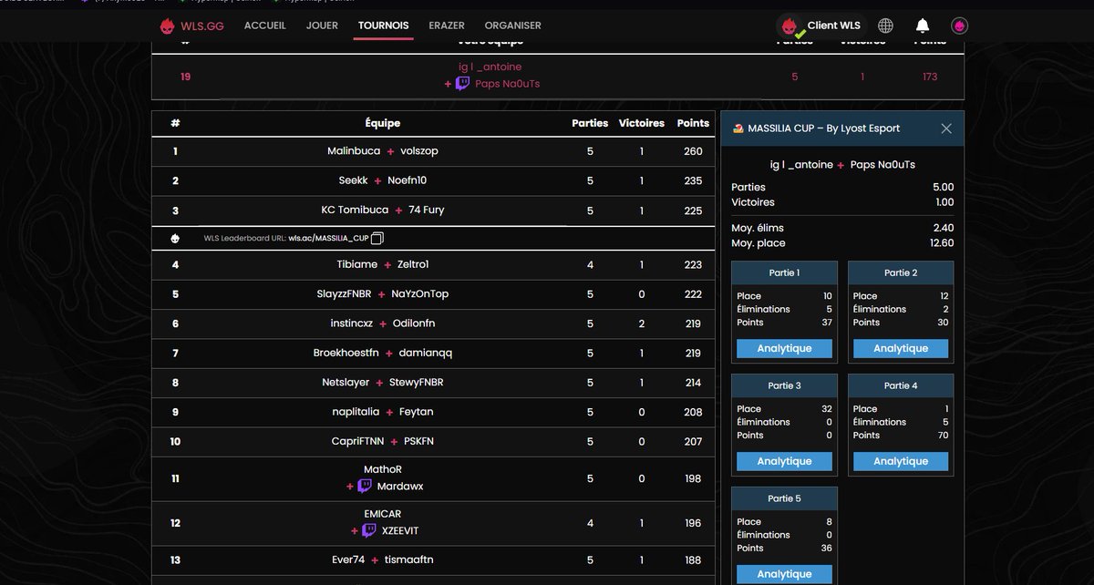The width and height of the screenshot is (1094, 585).
Task: Open Analytique for Partie 3
Action: click(784, 461)
